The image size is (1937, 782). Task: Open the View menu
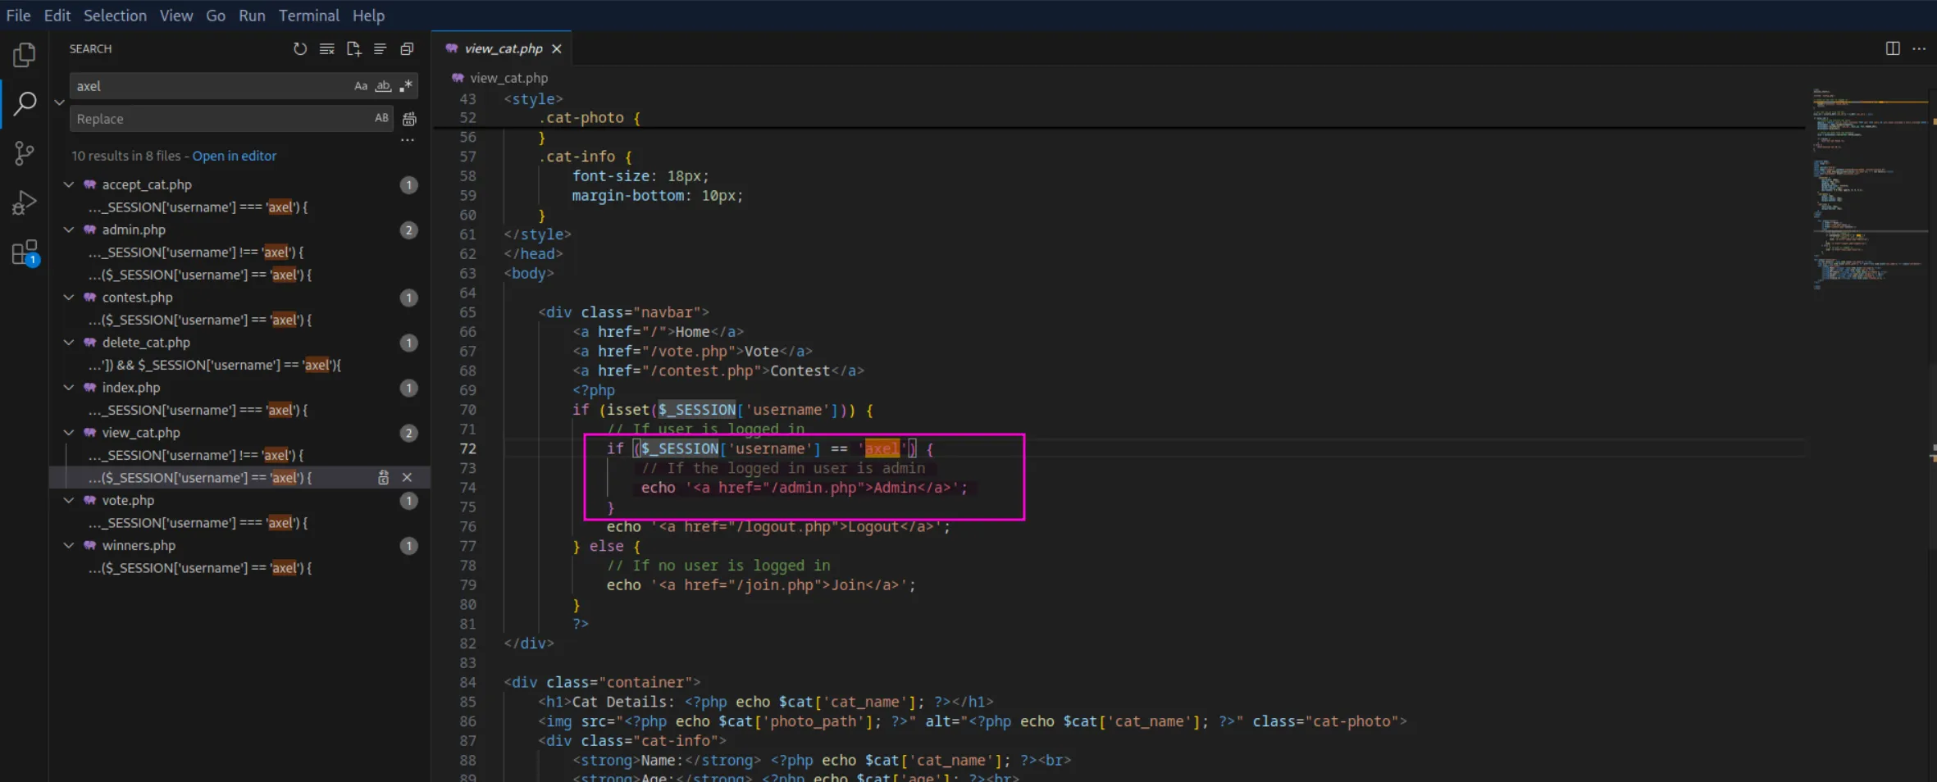pyautogui.click(x=176, y=16)
